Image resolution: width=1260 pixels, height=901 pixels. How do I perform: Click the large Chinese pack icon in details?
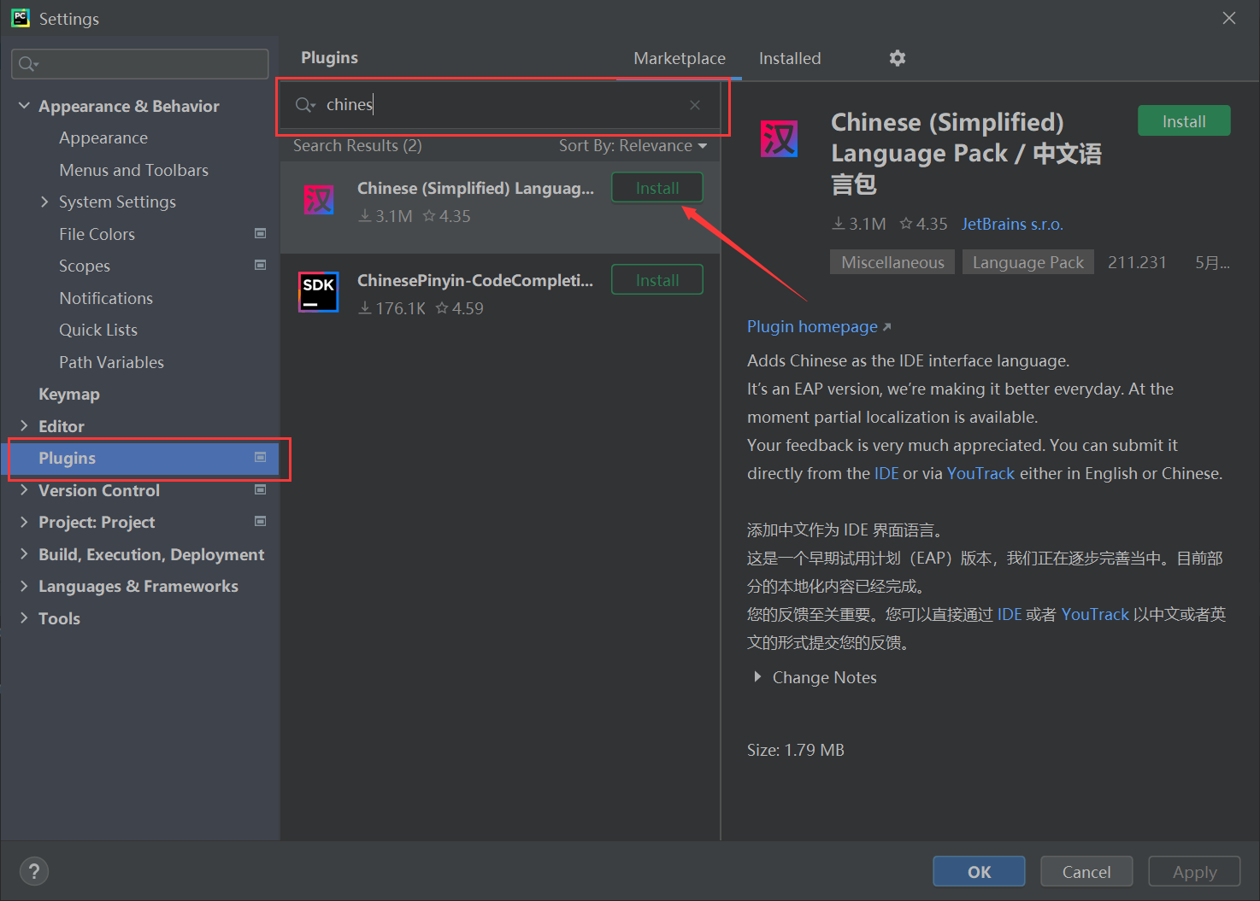tap(779, 138)
